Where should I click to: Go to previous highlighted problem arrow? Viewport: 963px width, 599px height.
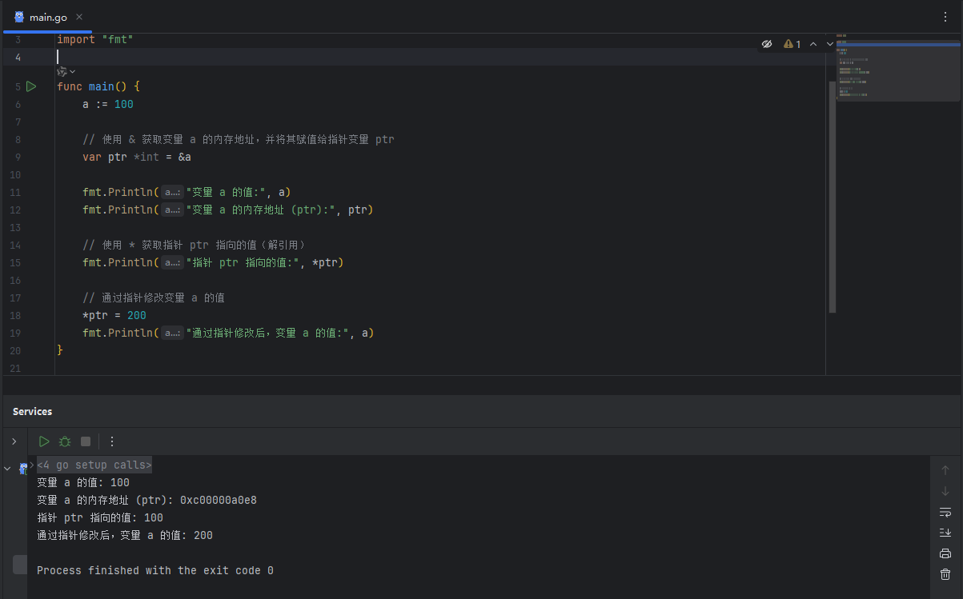point(813,44)
